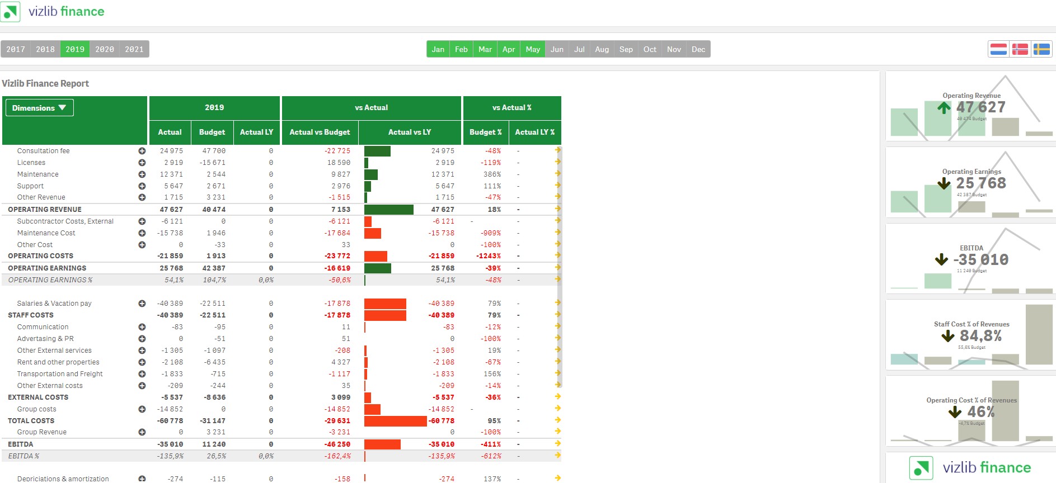Image resolution: width=1056 pixels, height=483 pixels.
Task: Open the Dimensions dropdown
Action: pyautogui.click(x=39, y=108)
